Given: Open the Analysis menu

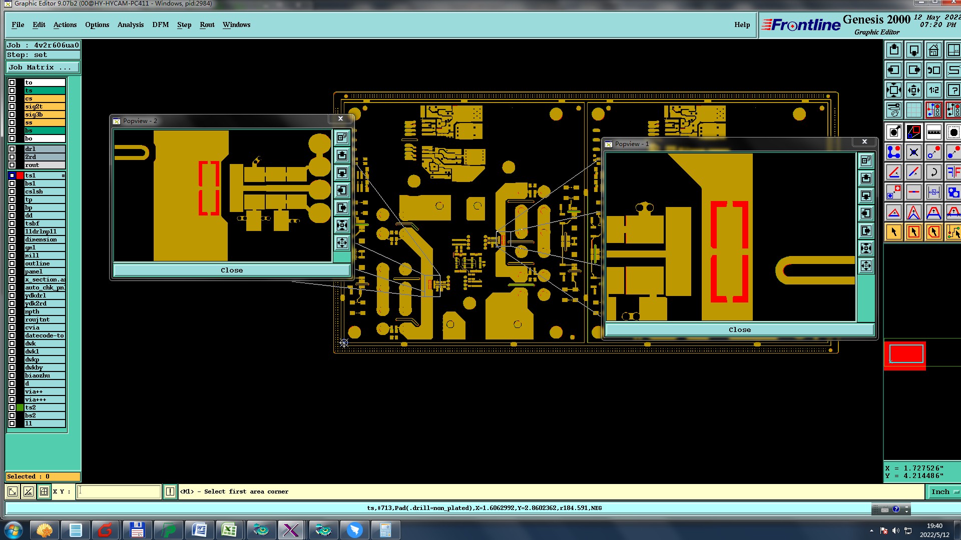Looking at the screenshot, I should click(130, 24).
